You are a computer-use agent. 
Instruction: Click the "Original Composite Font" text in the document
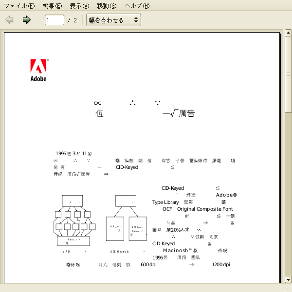tap(205, 209)
